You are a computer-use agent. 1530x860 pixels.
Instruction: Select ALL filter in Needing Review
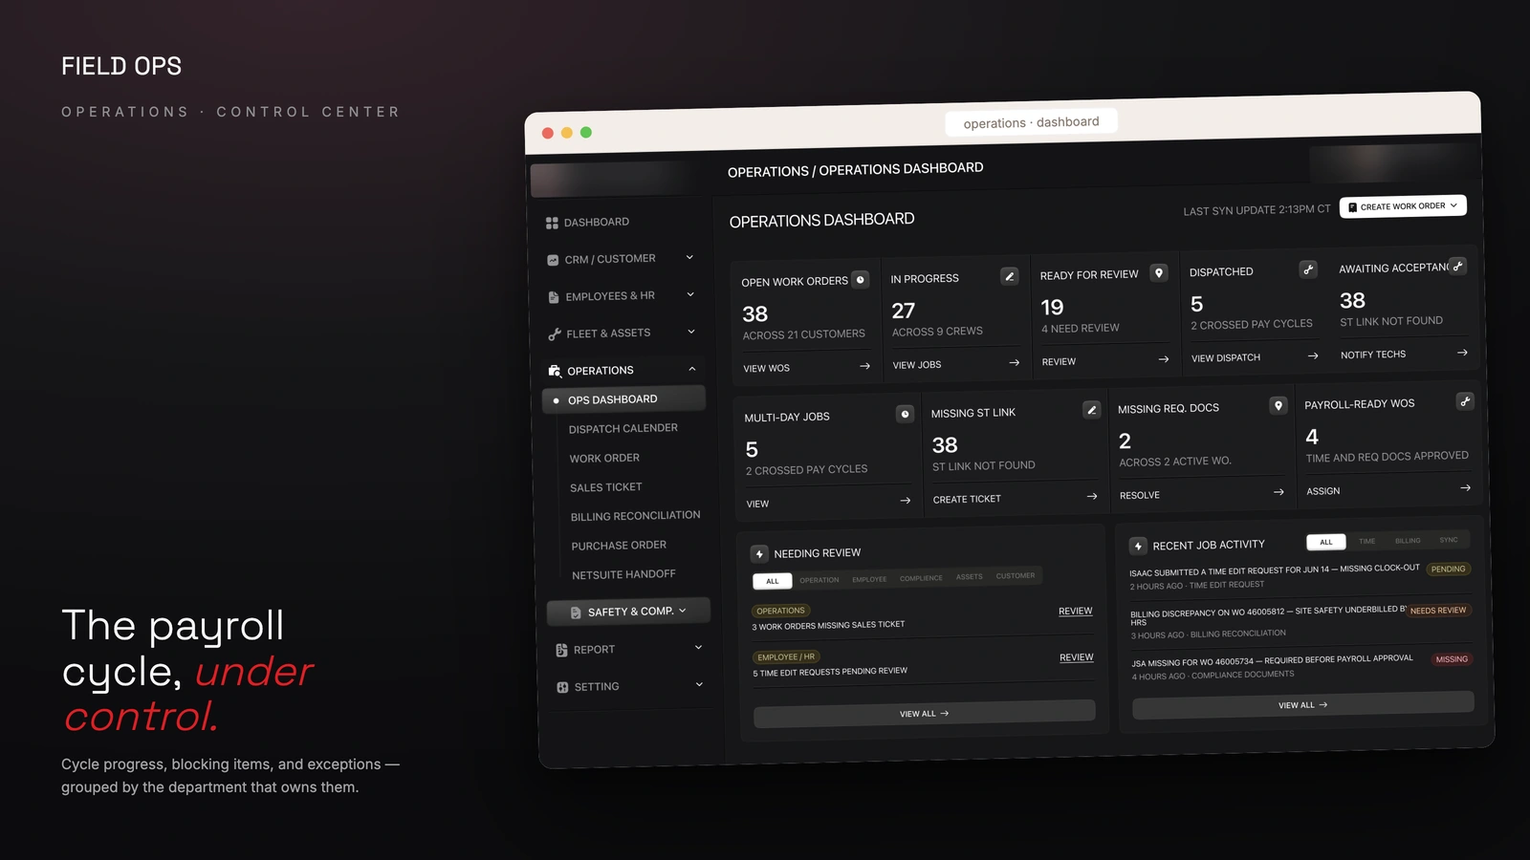click(773, 581)
